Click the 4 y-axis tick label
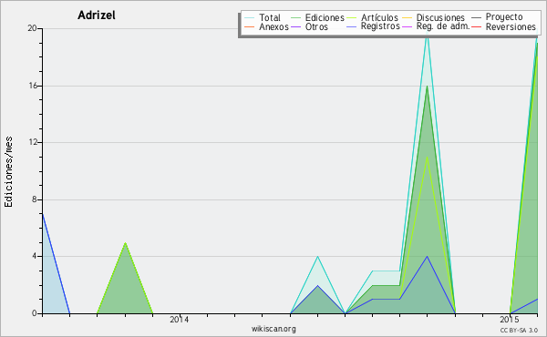The width and height of the screenshot is (547, 337). tap(35, 256)
